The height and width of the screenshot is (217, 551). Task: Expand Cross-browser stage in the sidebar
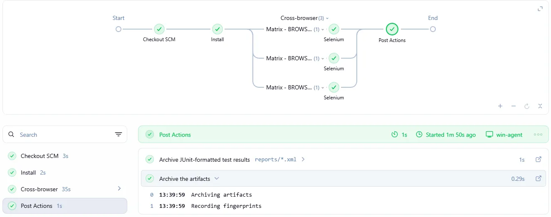[x=119, y=189]
